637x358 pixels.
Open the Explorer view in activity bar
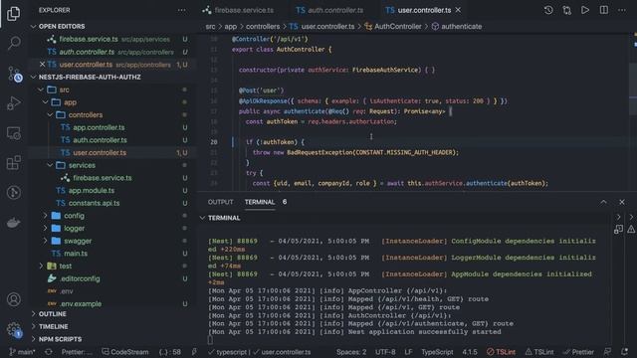(x=13, y=13)
